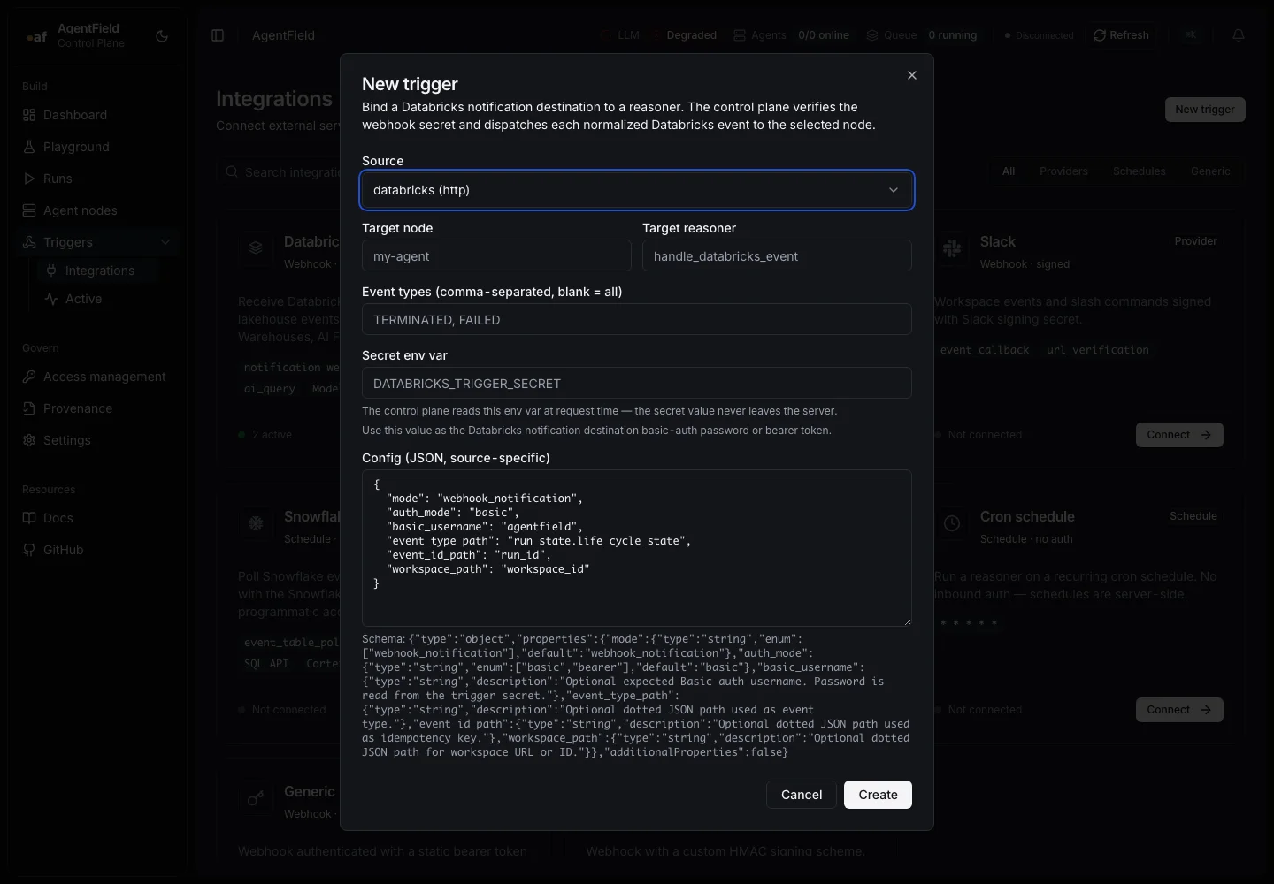1274x884 pixels.
Task: Click the AgentField logo
Action: click(36, 36)
